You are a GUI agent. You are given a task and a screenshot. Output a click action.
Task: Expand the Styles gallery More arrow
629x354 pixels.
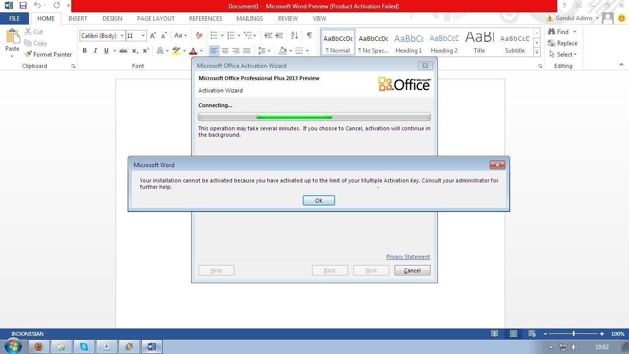(x=537, y=52)
